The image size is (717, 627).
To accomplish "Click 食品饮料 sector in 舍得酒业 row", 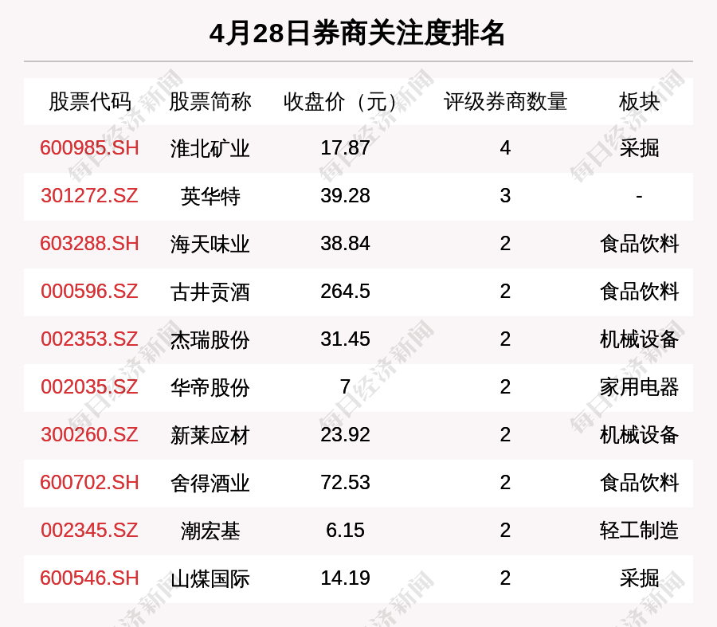I will [x=639, y=483].
